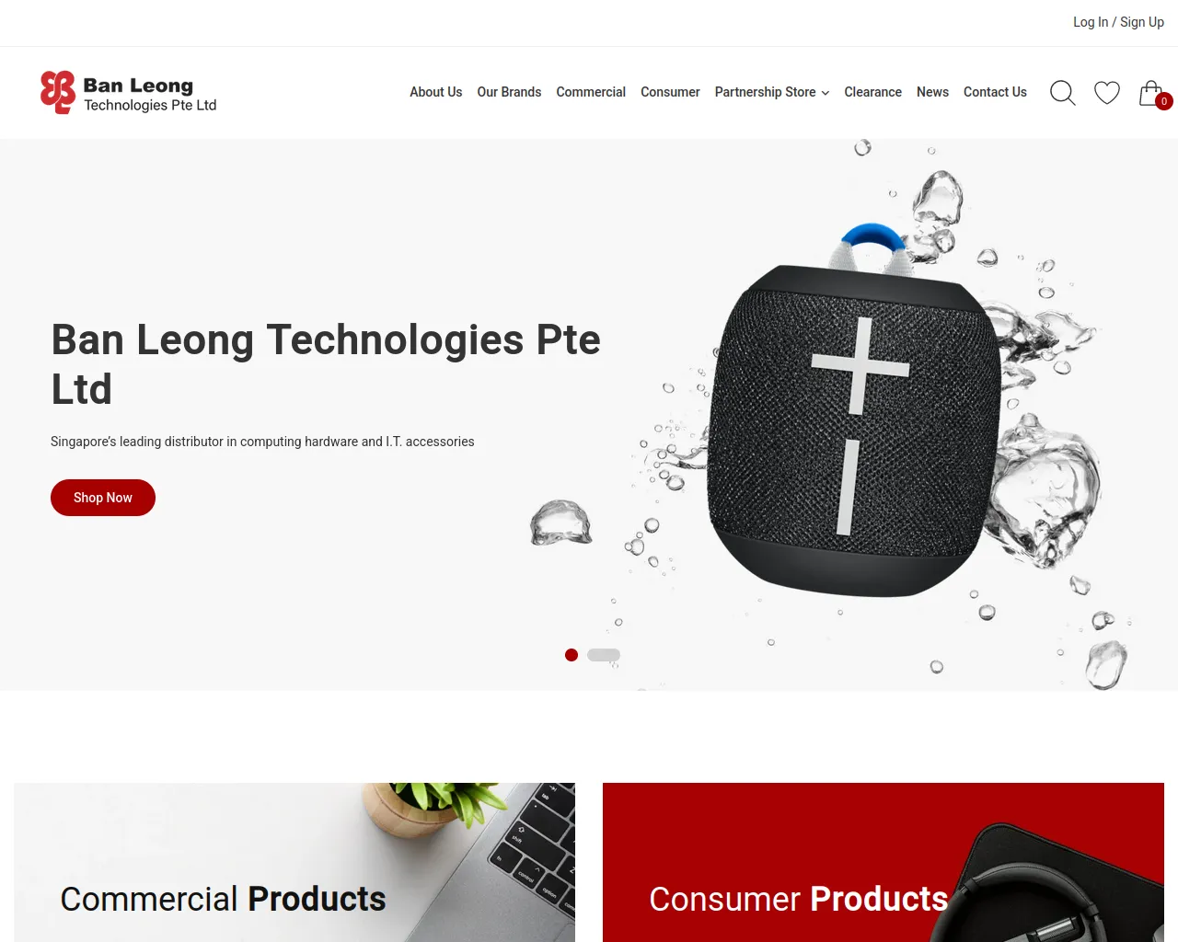The width and height of the screenshot is (1178, 942).
Task: Open the News menu link
Action: click(932, 92)
